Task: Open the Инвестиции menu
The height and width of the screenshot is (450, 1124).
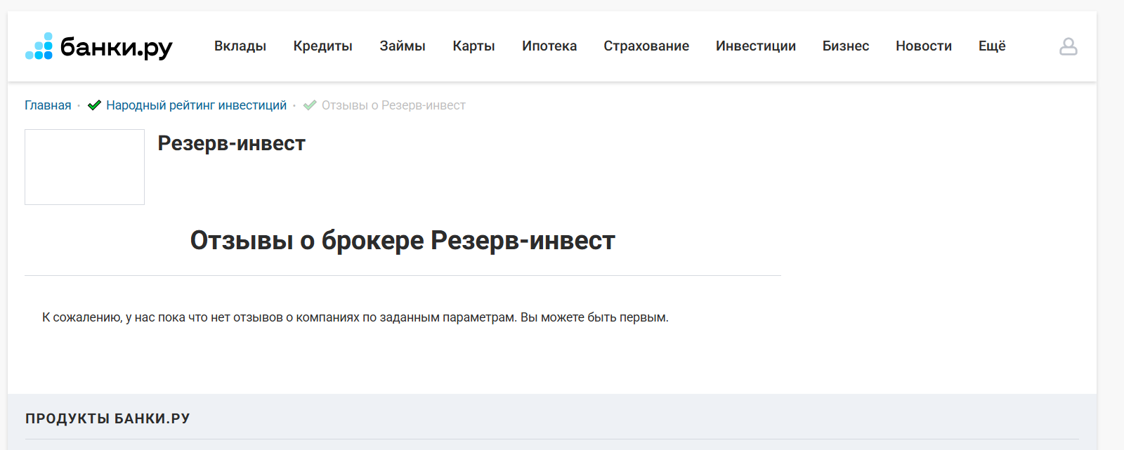Action: click(x=756, y=46)
